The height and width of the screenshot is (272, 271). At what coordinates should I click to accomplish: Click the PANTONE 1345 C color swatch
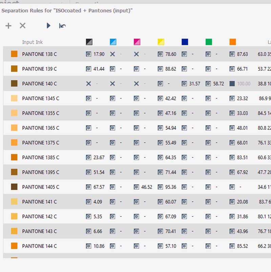click(x=14, y=98)
